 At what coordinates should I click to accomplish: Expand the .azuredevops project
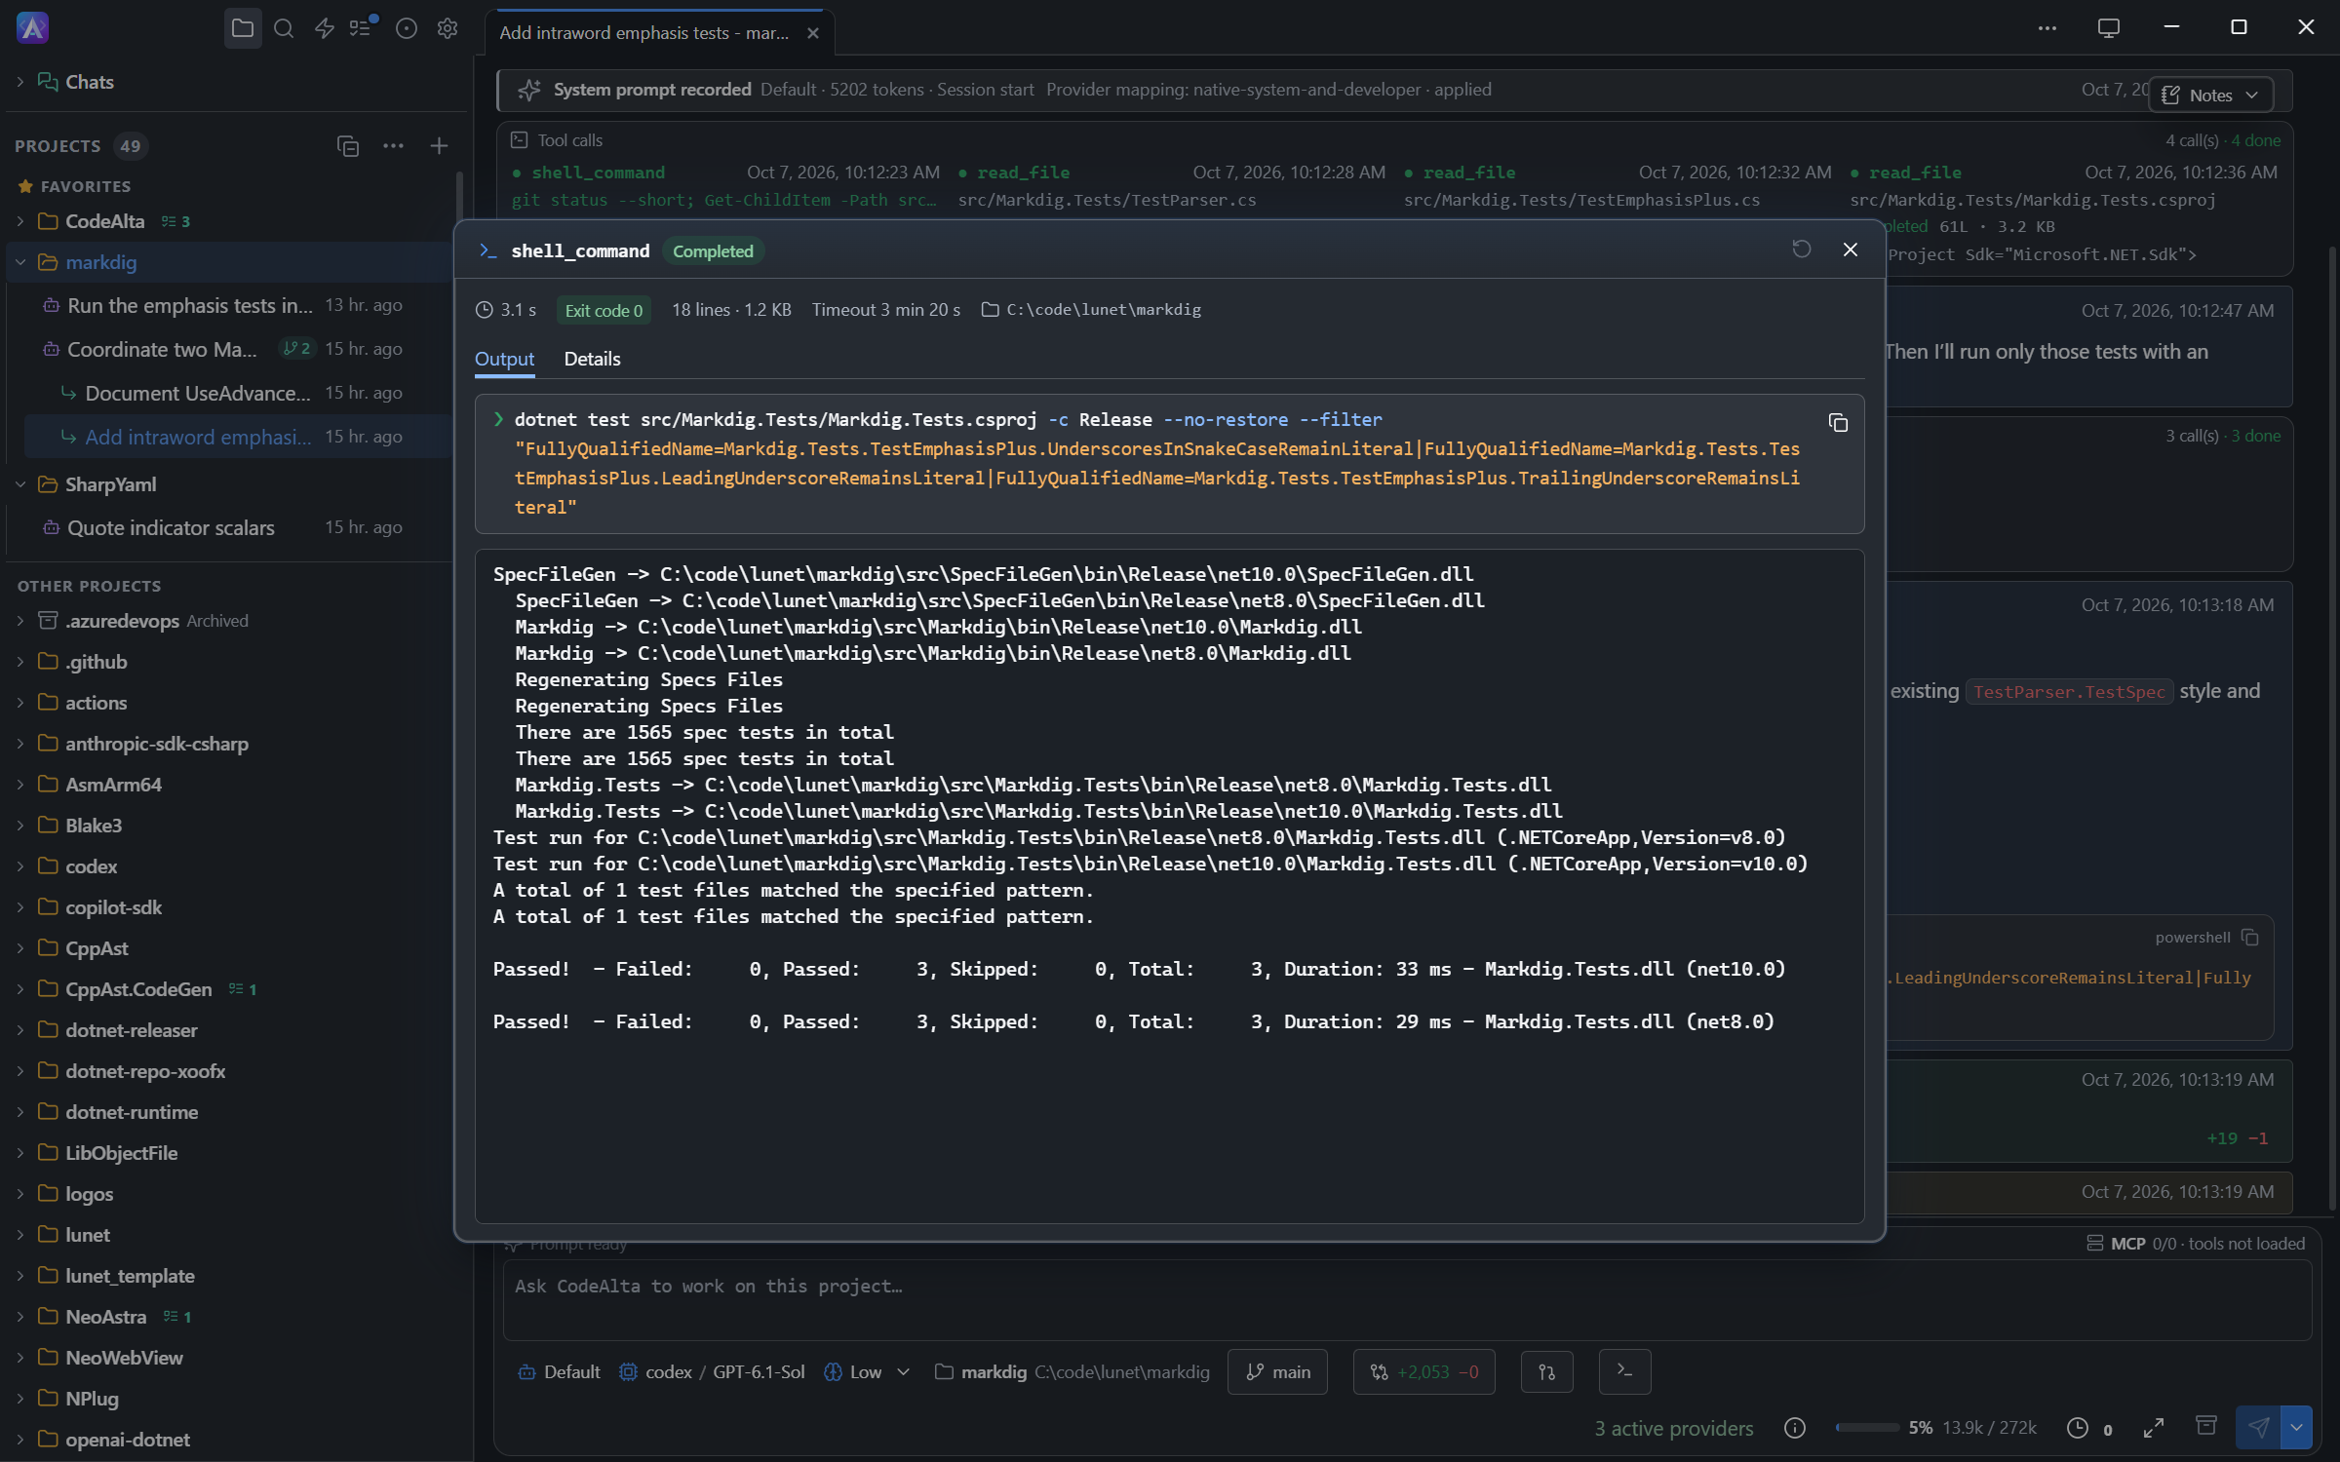click(x=20, y=621)
